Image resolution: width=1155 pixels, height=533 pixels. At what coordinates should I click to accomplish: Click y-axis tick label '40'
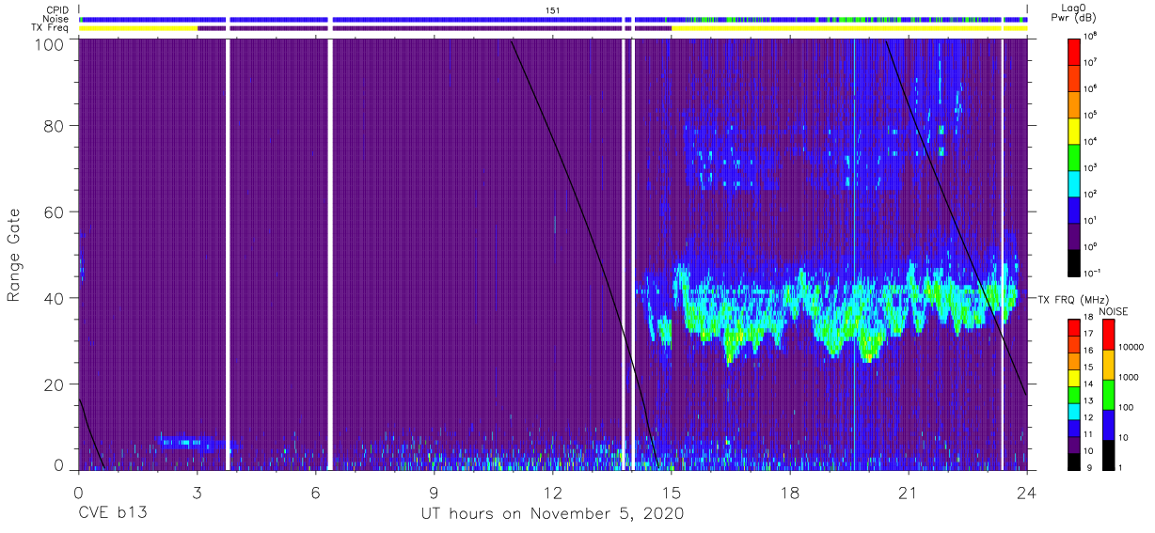click(x=55, y=298)
